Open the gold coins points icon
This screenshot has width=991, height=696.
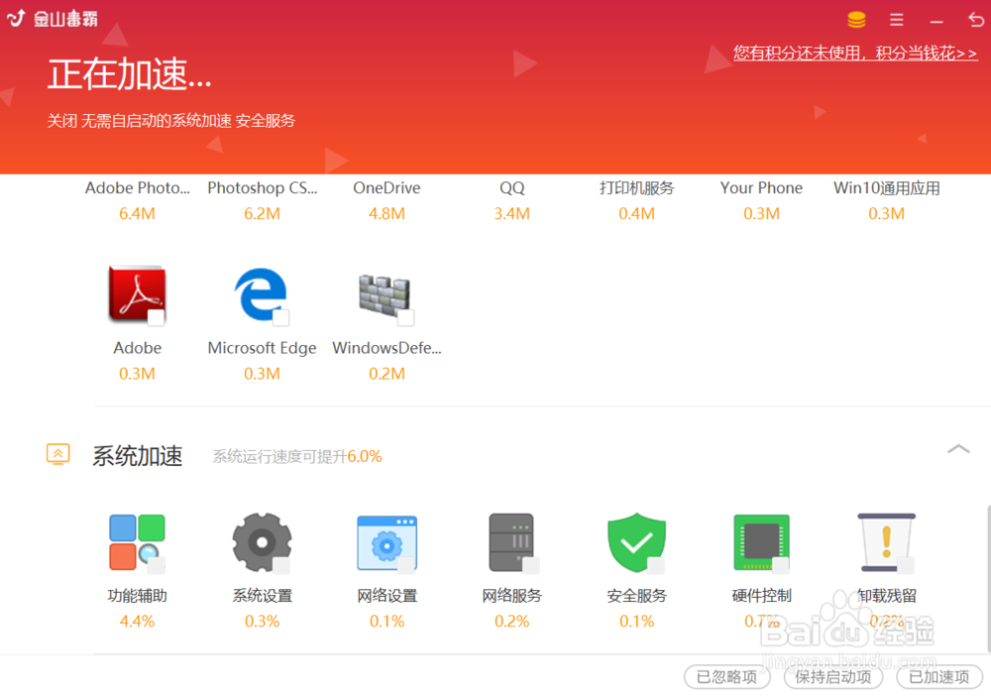(856, 20)
